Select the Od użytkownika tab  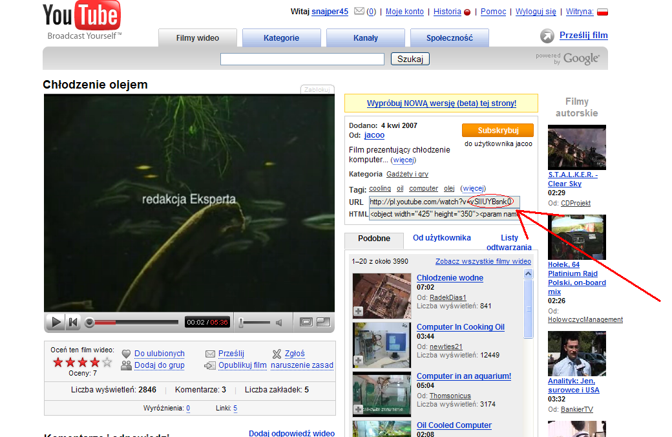[x=442, y=238]
